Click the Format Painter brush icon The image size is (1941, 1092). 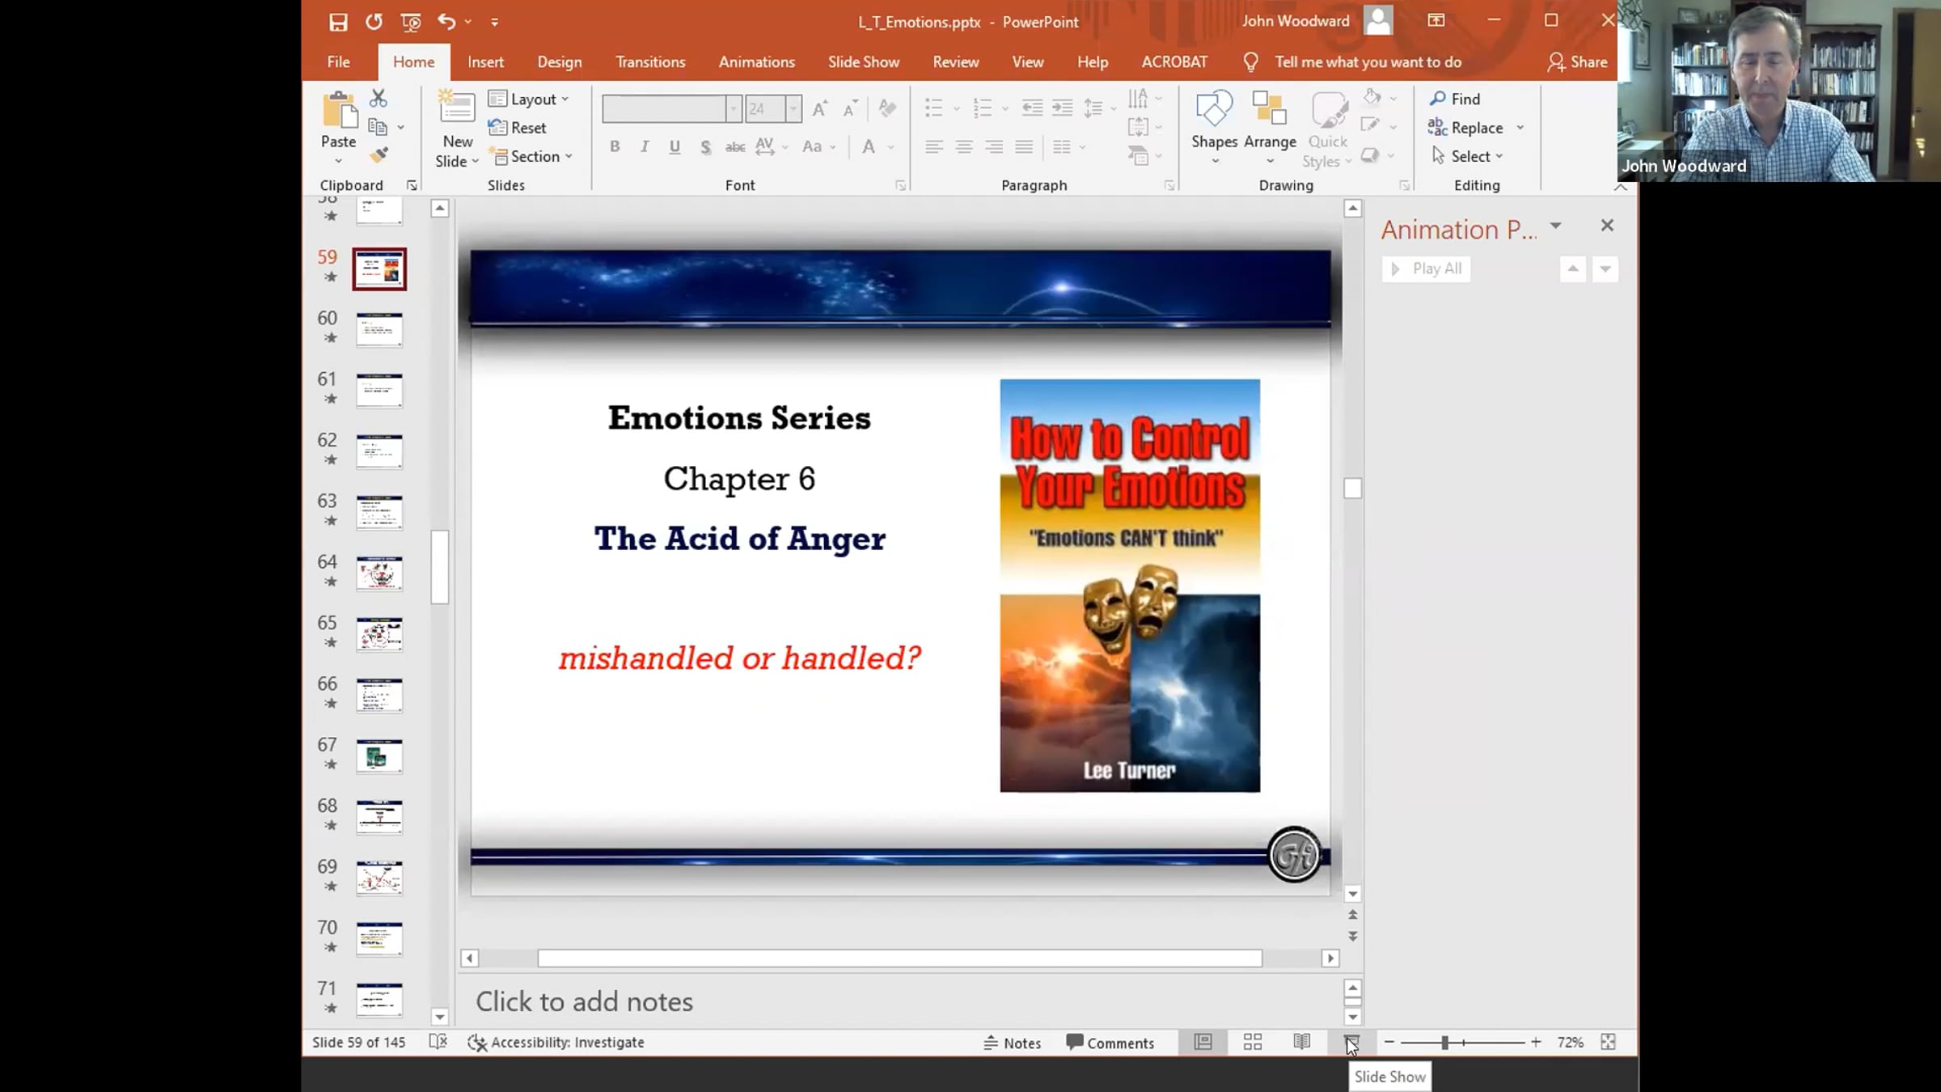click(x=378, y=154)
